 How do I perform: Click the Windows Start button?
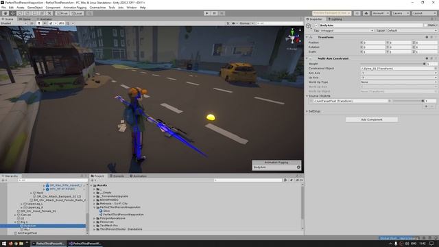pyautogui.click(x=4, y=244)
